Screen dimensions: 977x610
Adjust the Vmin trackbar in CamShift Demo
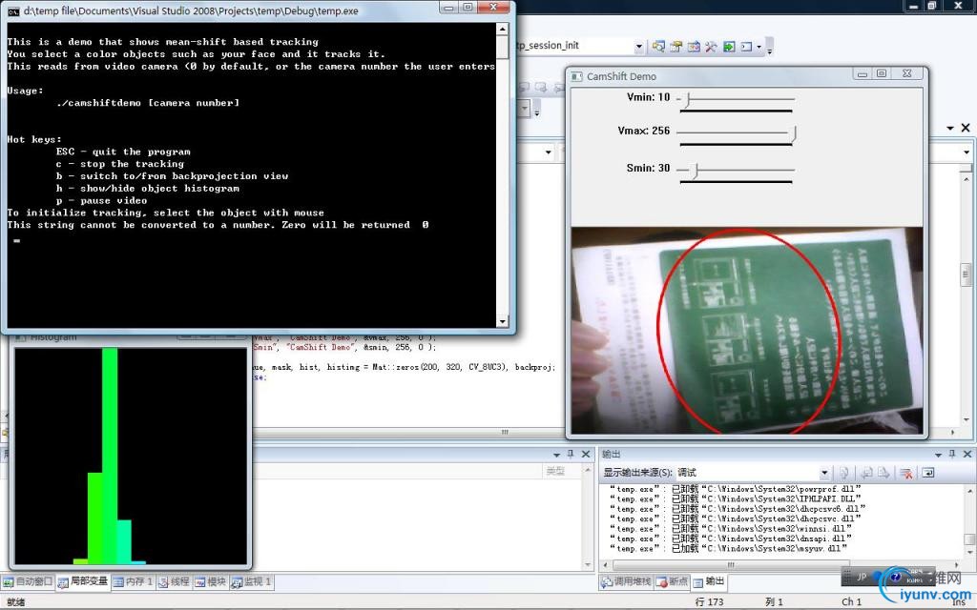pyautogui.click(x=736, y=99)
